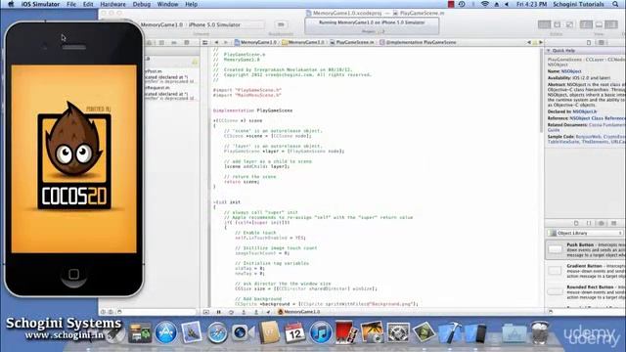Hide the debug area toggle icon
626x352 pixels.
coord(206,312)
